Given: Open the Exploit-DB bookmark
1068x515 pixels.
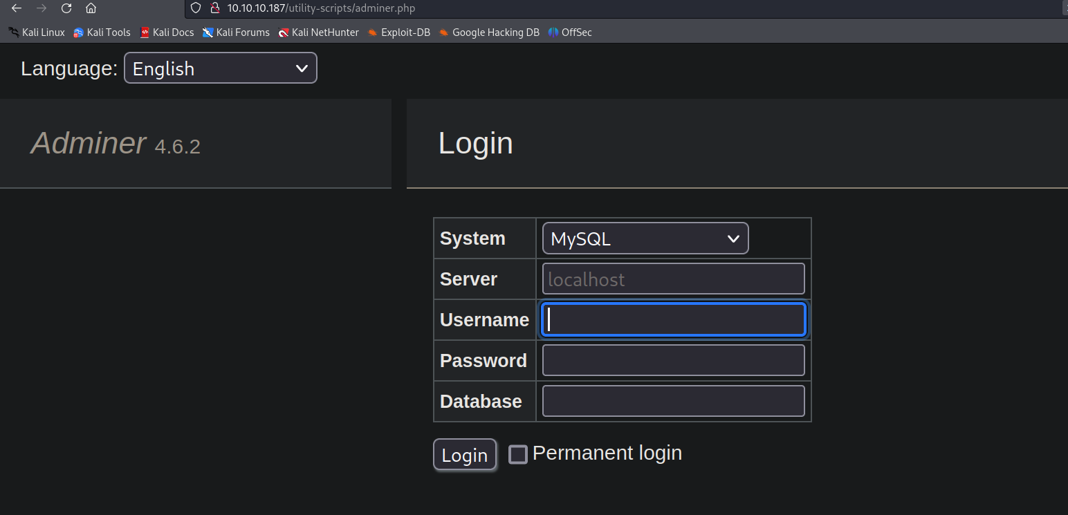Looking at the screenshot, I should pos(399,32).
